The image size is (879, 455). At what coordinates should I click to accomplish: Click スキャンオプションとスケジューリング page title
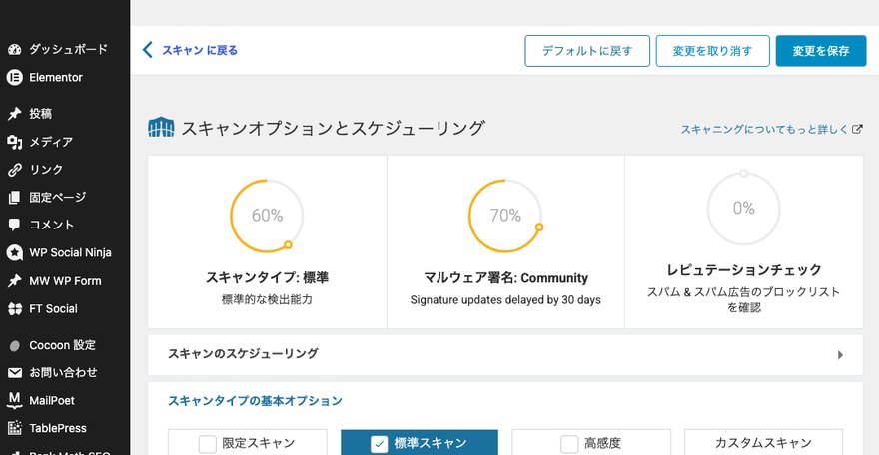(x=333, y=128)
